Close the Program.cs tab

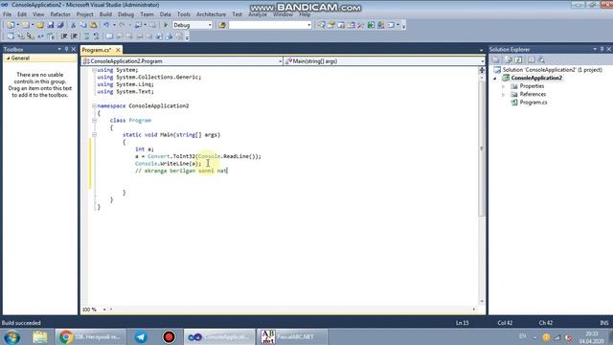(x=118, y=50)
